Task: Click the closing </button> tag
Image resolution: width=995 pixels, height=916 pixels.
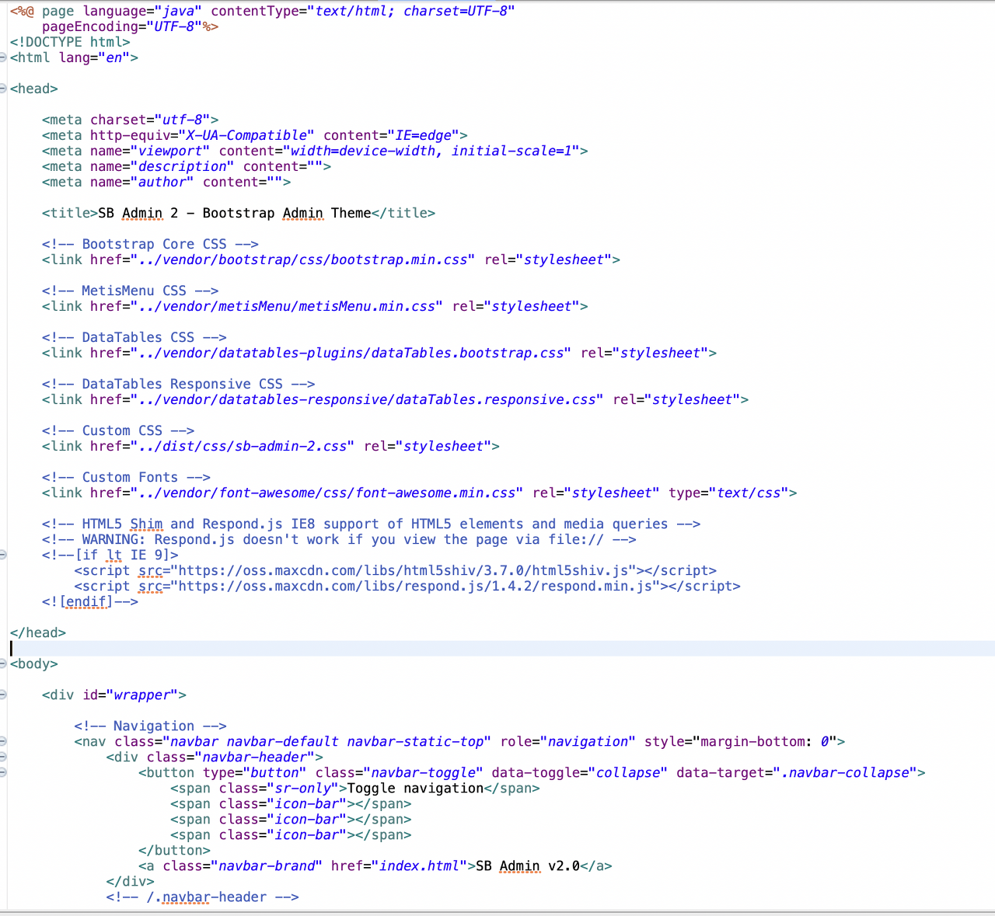Action: pyautogui.click(x=174, y=850)
